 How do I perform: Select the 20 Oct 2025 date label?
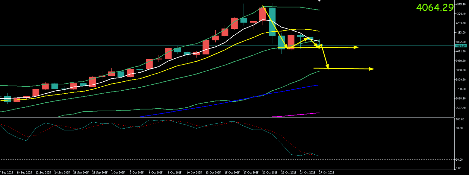pos(270,172)
